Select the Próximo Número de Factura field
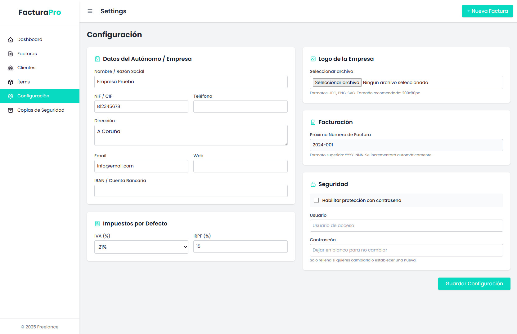This screenshot has width=517, height=334. (406, 145)
